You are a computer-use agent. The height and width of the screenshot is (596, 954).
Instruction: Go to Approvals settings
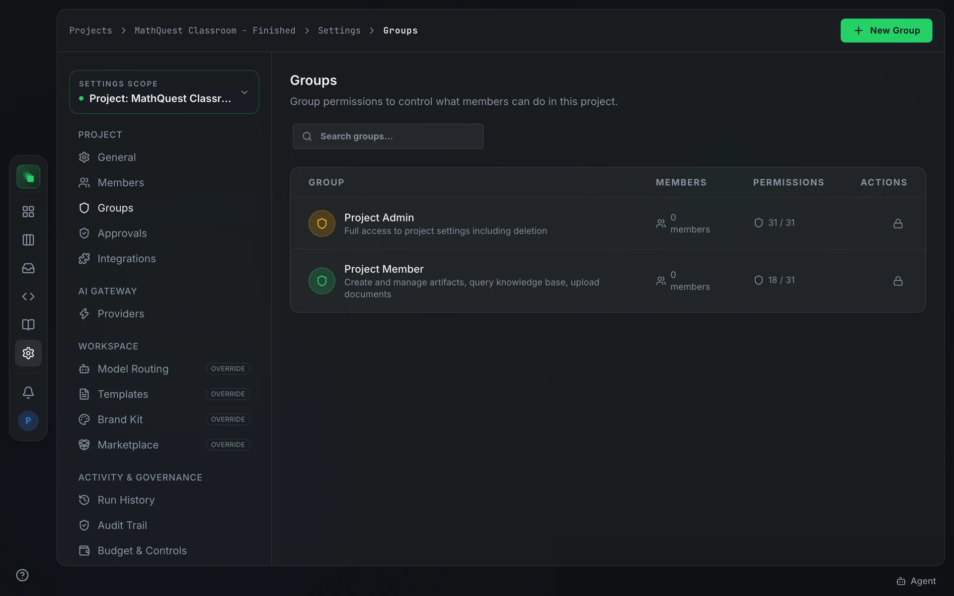(x=164, y=233)
